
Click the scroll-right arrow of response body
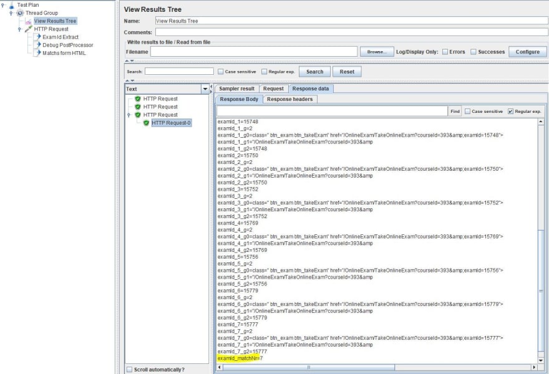(534, 367)
